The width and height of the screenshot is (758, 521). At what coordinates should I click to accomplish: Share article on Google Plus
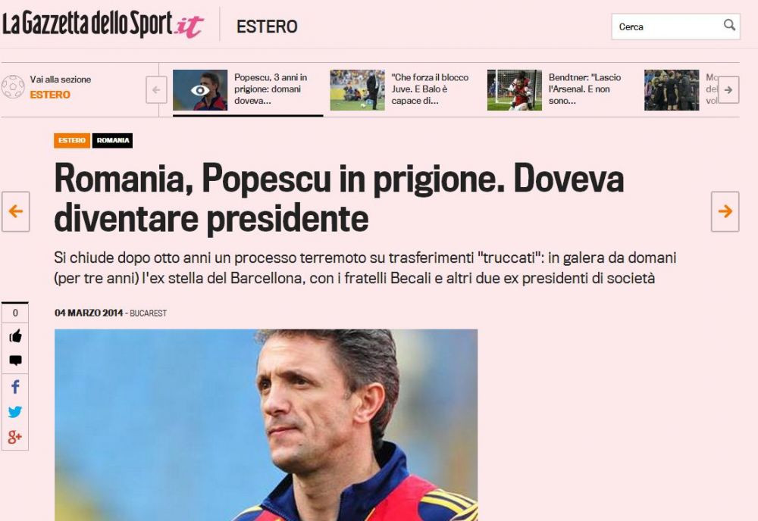coord(15,438)
